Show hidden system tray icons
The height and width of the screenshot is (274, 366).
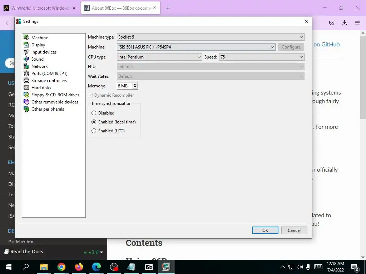pos(282,267)
